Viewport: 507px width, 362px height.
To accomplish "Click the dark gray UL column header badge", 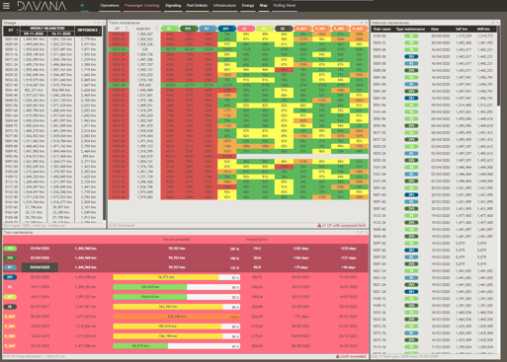I will [x=284, y=29].
